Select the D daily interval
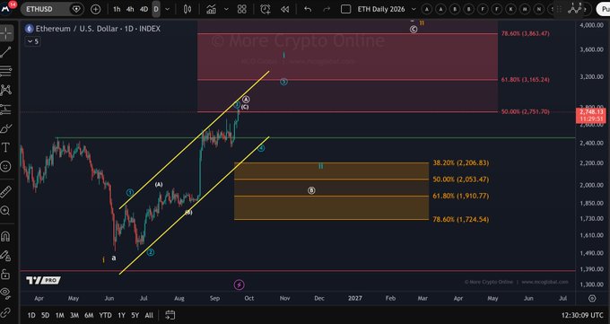610x324 pixels. (156, 9)
